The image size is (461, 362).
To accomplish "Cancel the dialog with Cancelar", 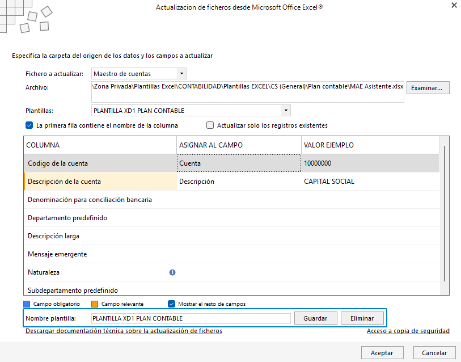I will pos(434,352).
